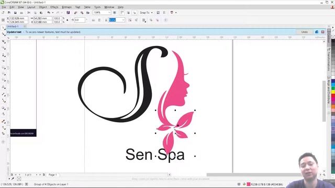Click the rotation angle field
This screenshot has height=188, width=335.
[80, 20]
